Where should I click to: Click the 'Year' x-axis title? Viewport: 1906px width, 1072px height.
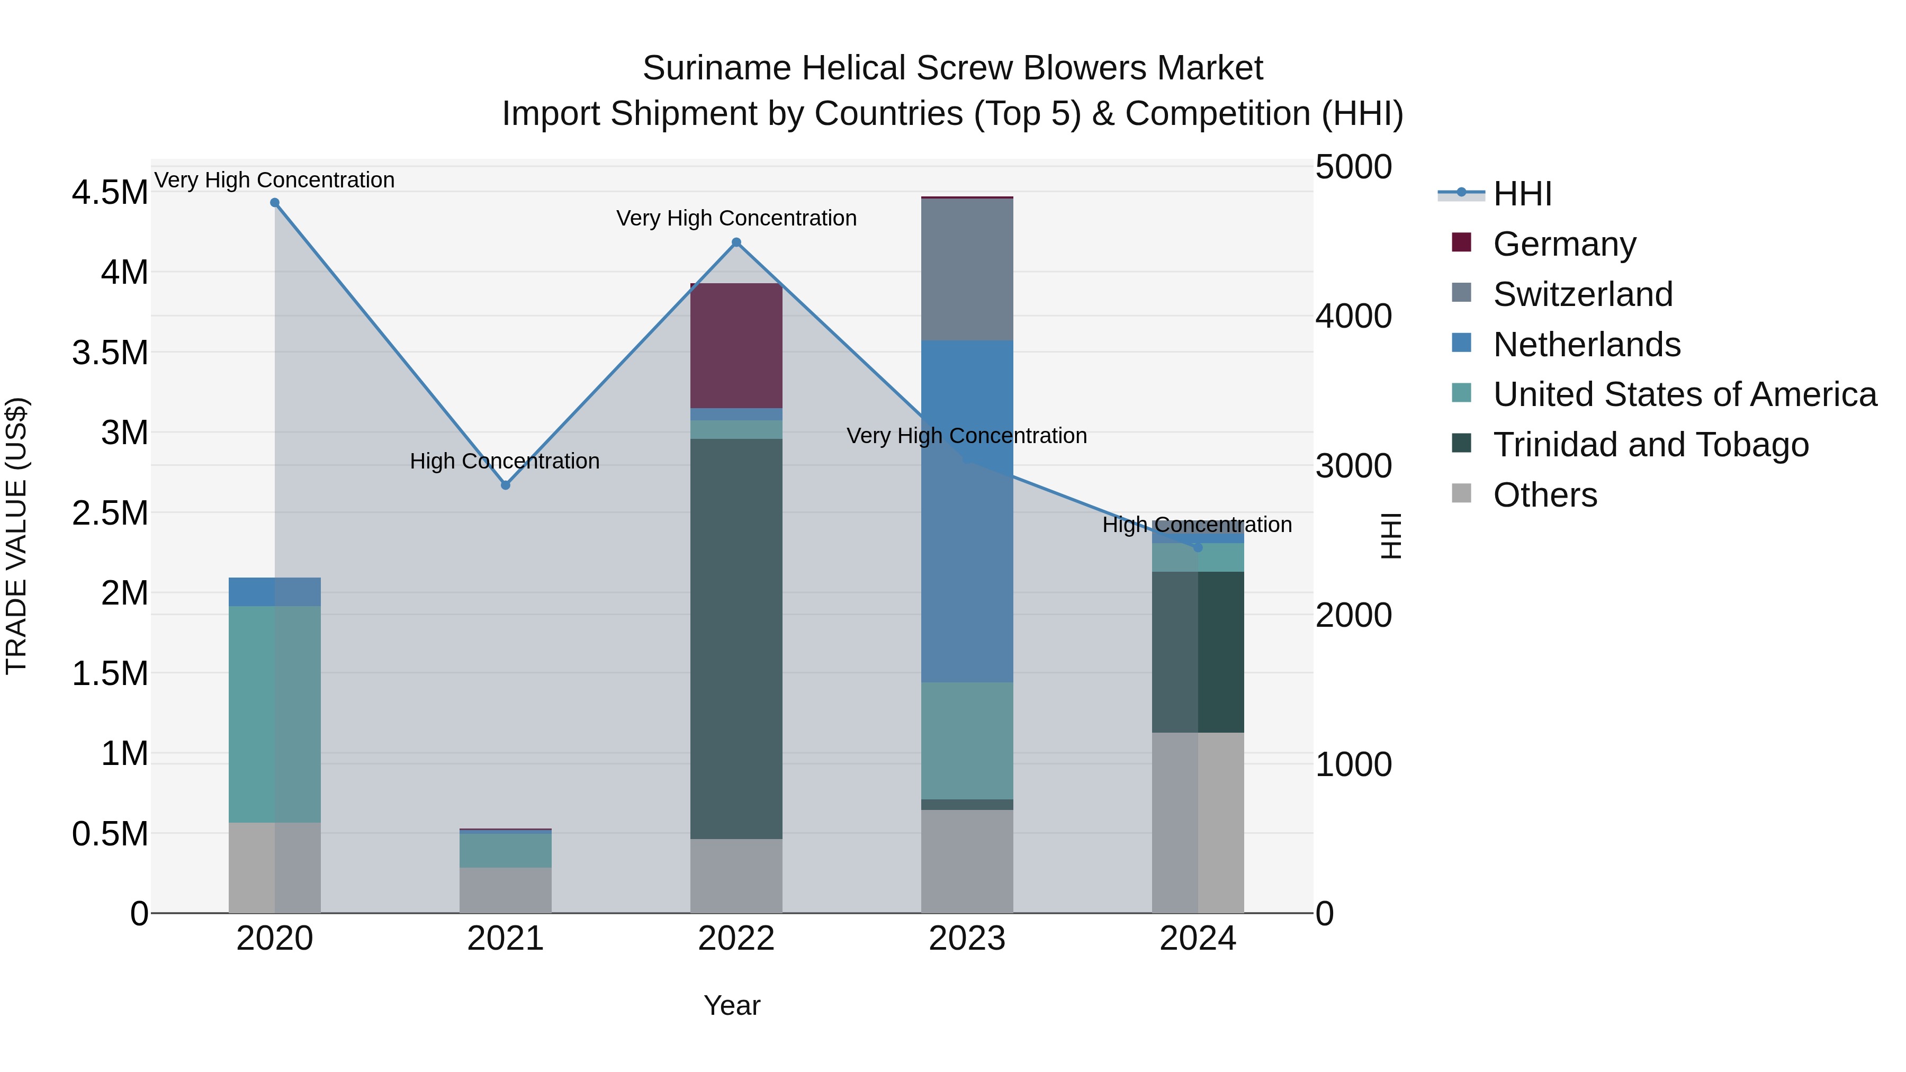pyautogui.click(x=732, y=1005)
